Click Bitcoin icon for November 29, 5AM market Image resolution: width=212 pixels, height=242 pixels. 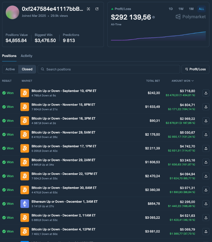pyautogui.click(x=25, y=134)
